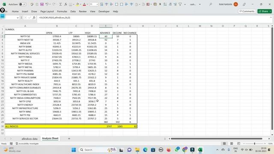Image resolution: width=274 pixels, height=154 pixels.
Task: Switch to Normal view icon in status bar
Action: [x=224, y=144]
